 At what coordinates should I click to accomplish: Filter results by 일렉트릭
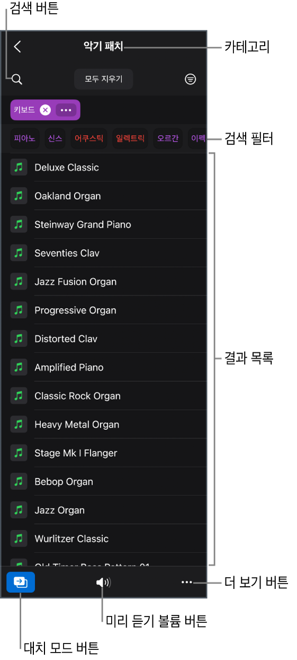[130, 138]
